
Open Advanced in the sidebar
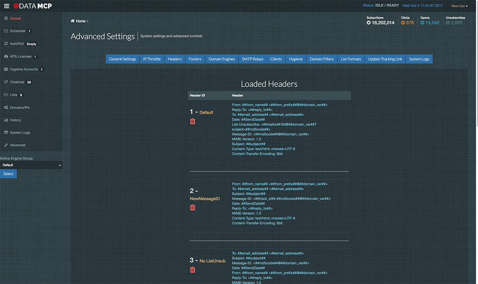[18, 145]
